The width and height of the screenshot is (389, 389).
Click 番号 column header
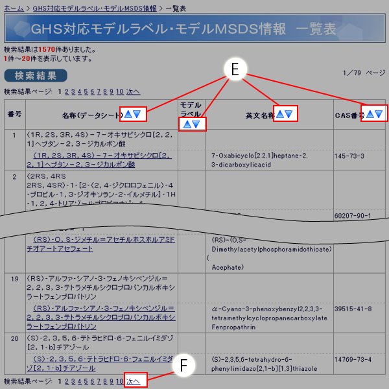pyautogui.click(x=15, y=114)
